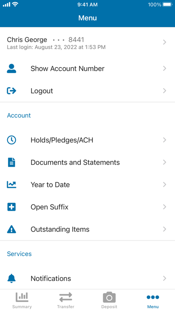The image size is (175, 310).
Task: Tap the plus icon for Open Suffix
Action: [12, 207]
